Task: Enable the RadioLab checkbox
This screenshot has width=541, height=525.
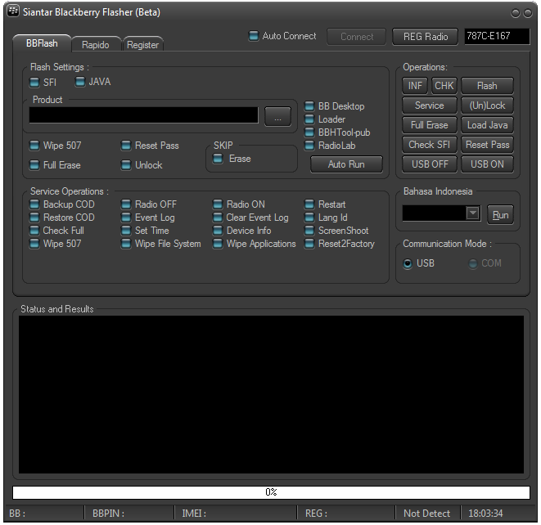Action: (309, 146)
